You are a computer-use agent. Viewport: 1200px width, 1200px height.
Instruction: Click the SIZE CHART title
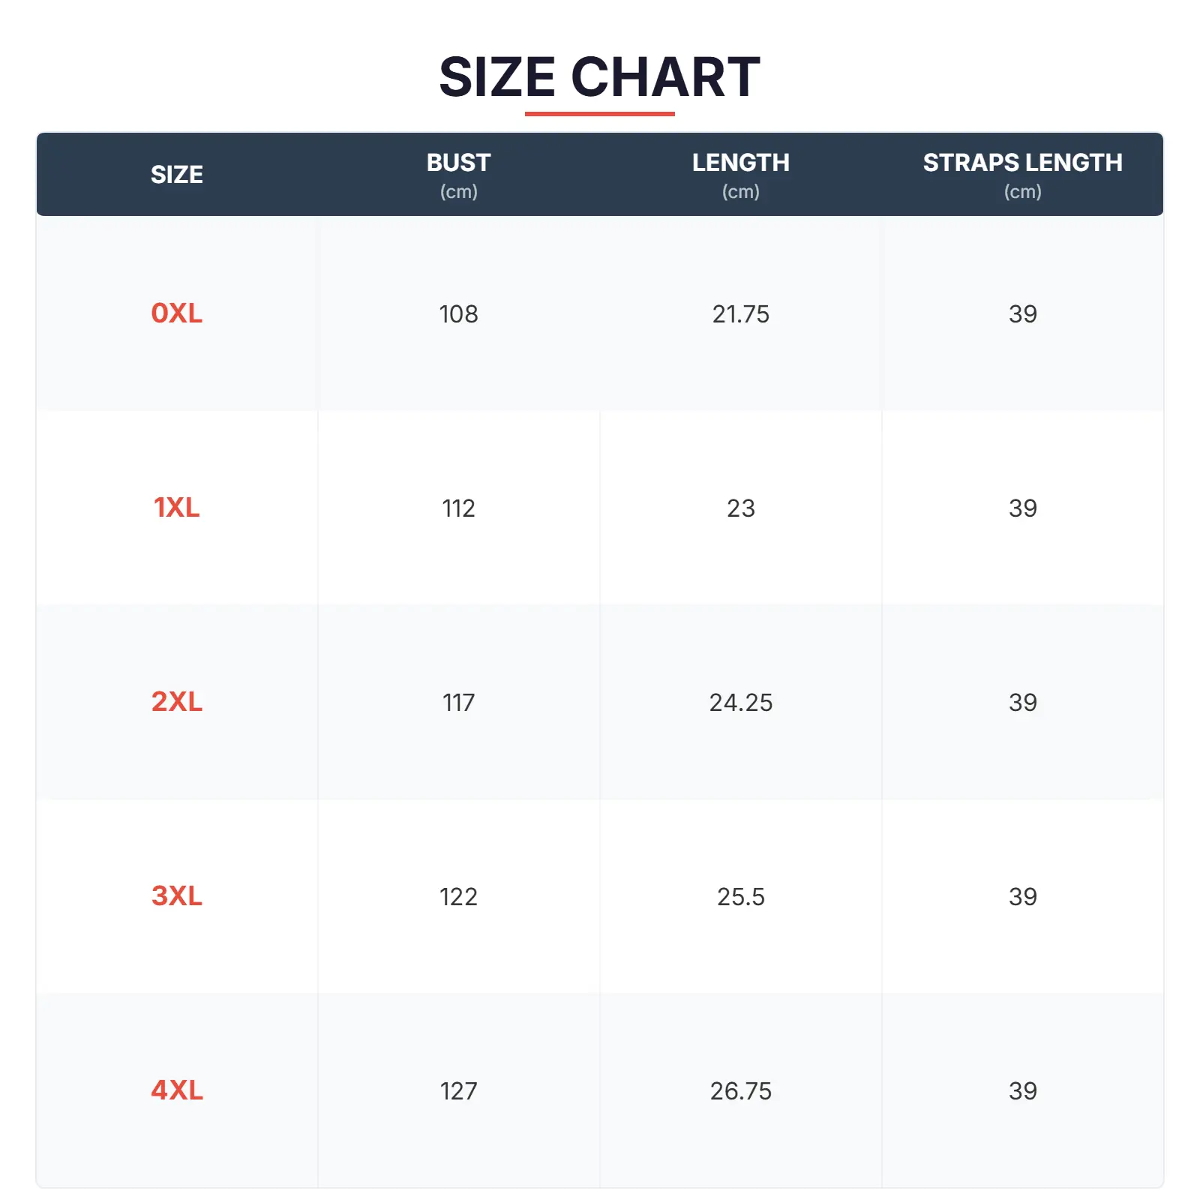599,77
